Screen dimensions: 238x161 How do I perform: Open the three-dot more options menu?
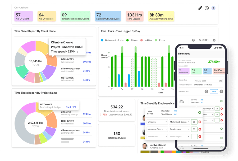click(x=213, y=8)
